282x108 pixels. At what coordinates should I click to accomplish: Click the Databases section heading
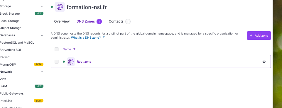[x=7, y=35]
